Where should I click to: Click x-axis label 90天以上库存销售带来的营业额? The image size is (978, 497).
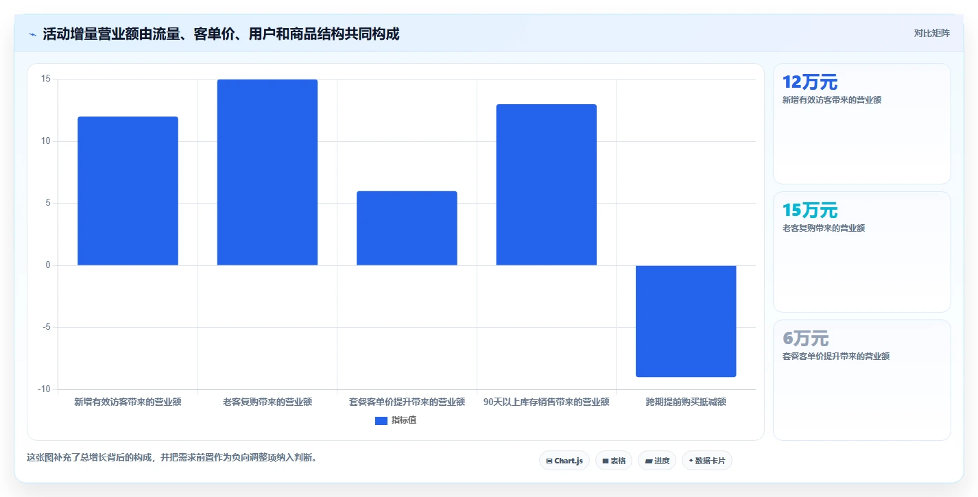click(x=547, y=402)
